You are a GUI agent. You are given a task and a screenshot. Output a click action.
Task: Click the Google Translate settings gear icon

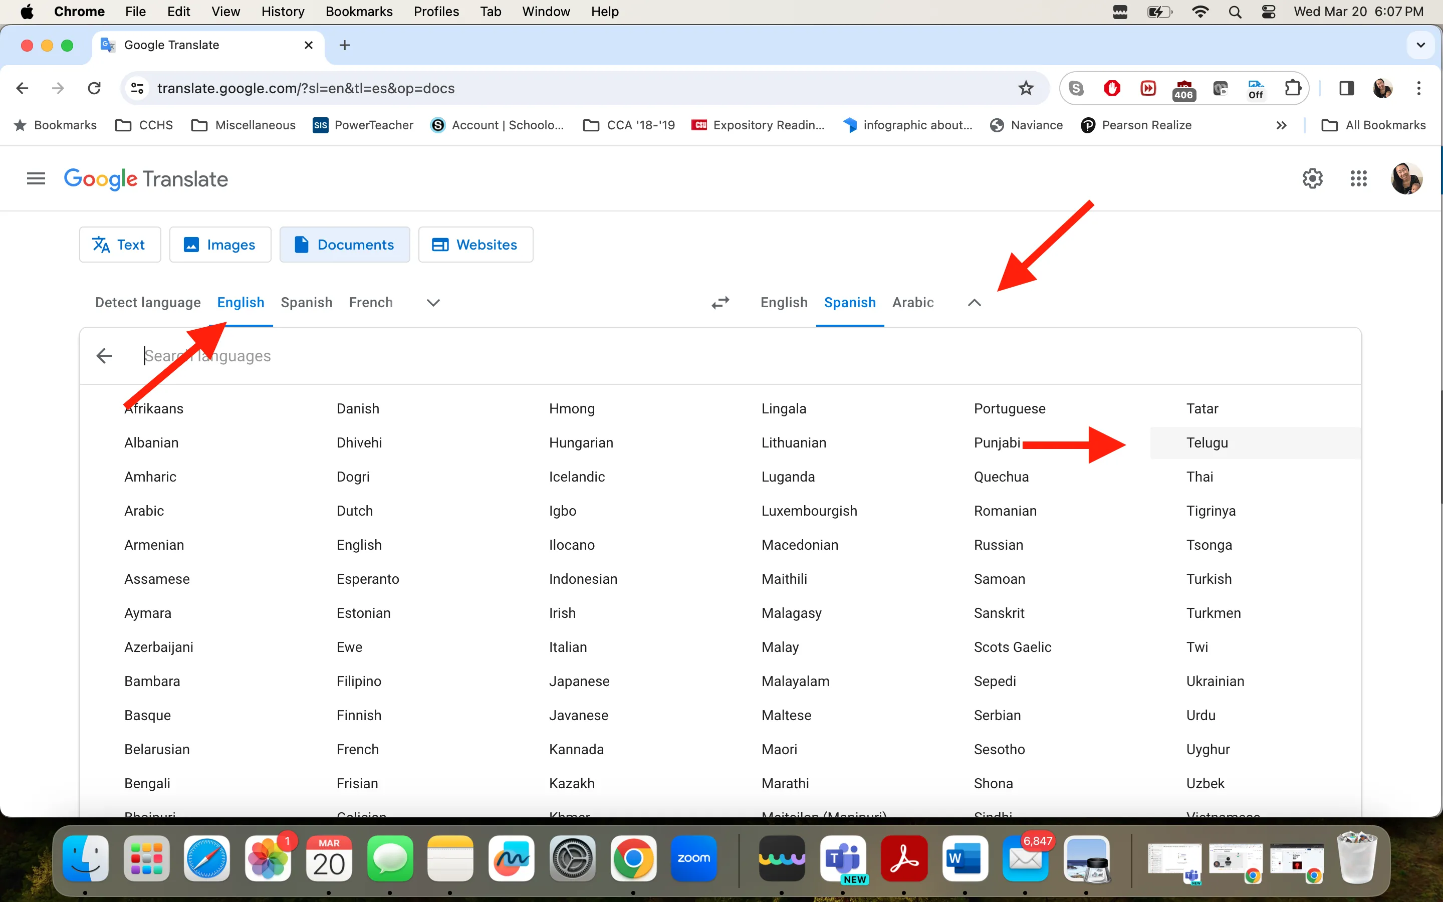pos(1312,179)
